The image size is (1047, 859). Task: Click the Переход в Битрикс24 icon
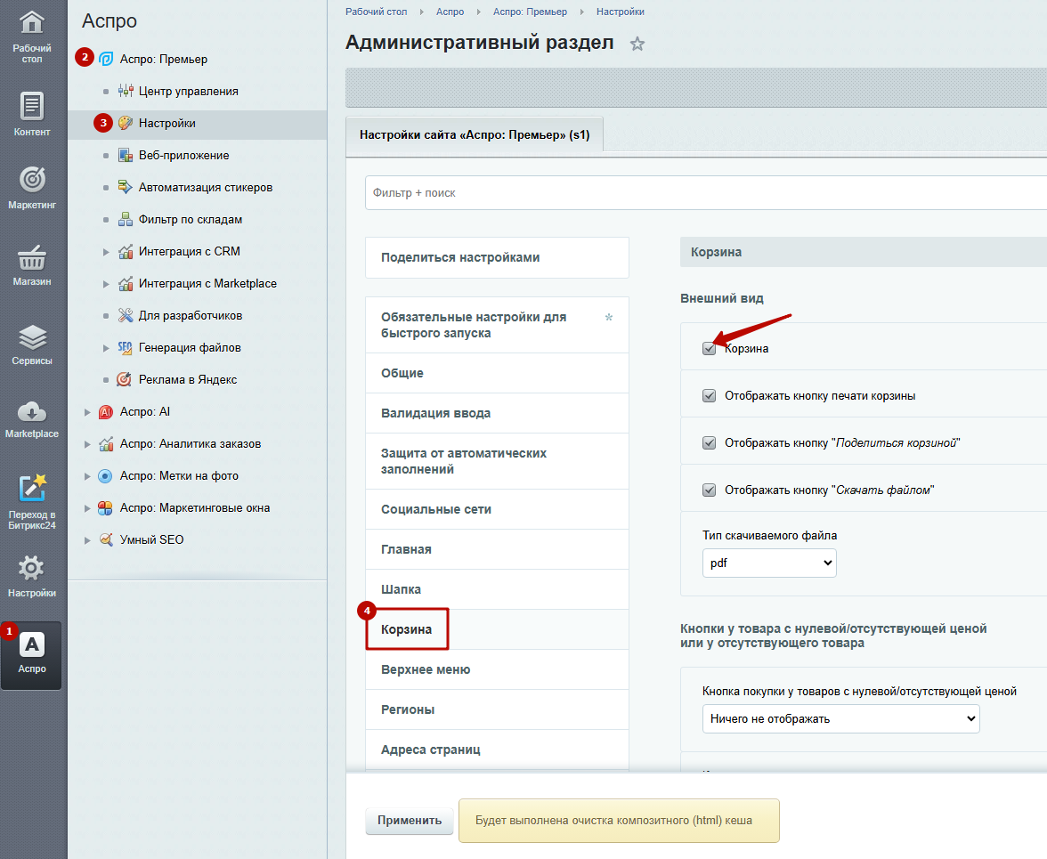(31, 488)
